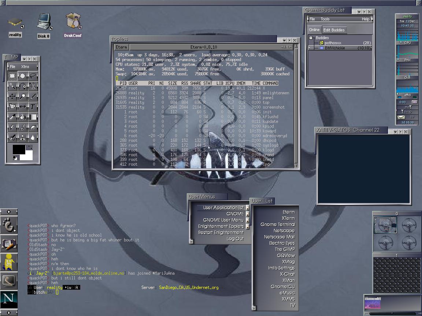Click the mail envelope icon in the system monitor
This screenshot has height=316, width=422.
[x=401, y=117]
